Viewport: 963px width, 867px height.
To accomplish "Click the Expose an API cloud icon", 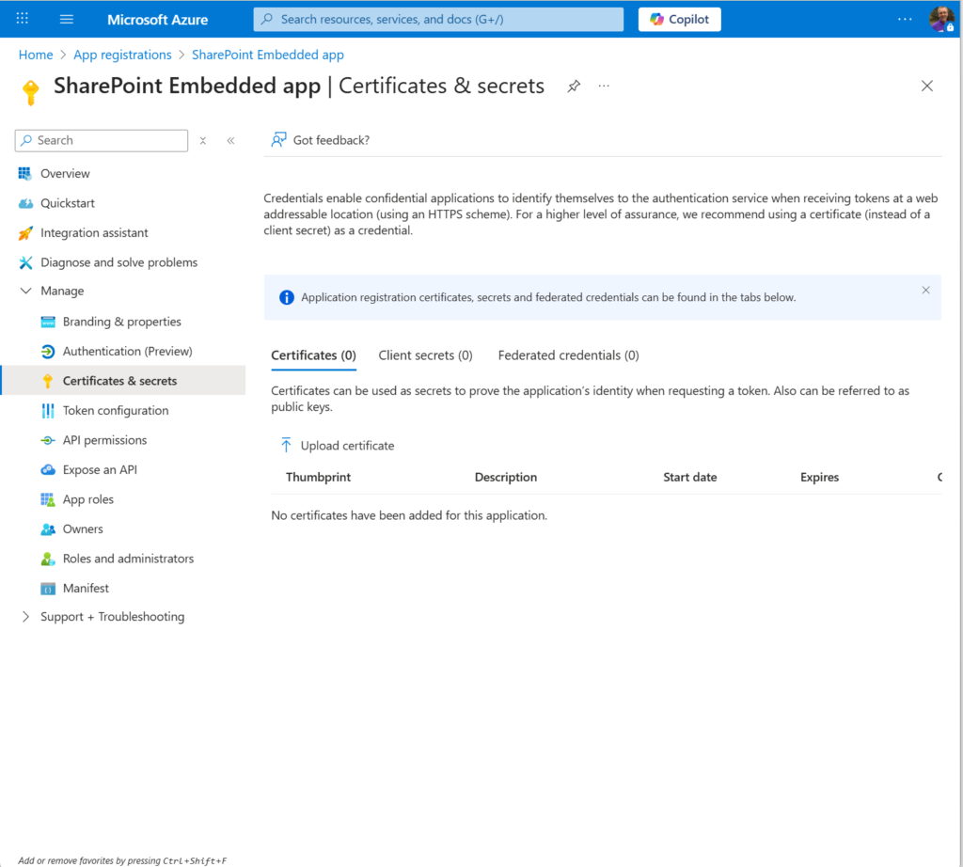I will (x=48, y=470).
